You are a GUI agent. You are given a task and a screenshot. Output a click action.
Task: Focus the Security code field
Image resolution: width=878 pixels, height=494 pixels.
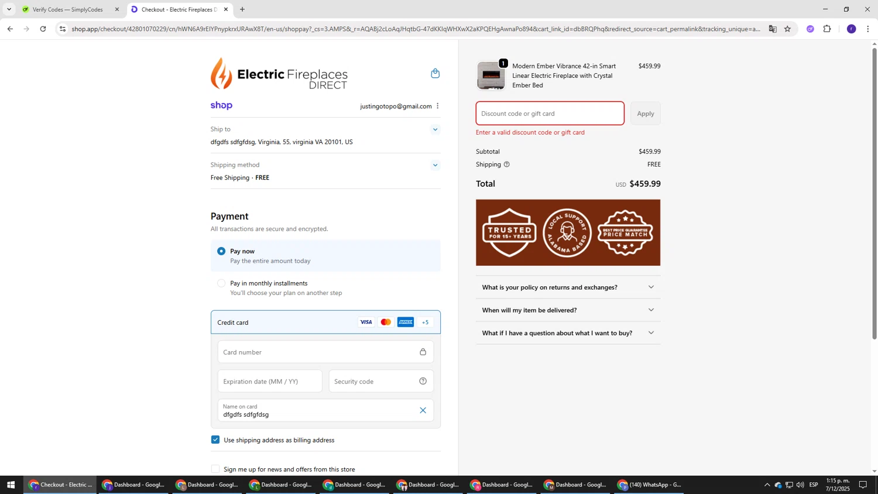click(x=381, y=381)
